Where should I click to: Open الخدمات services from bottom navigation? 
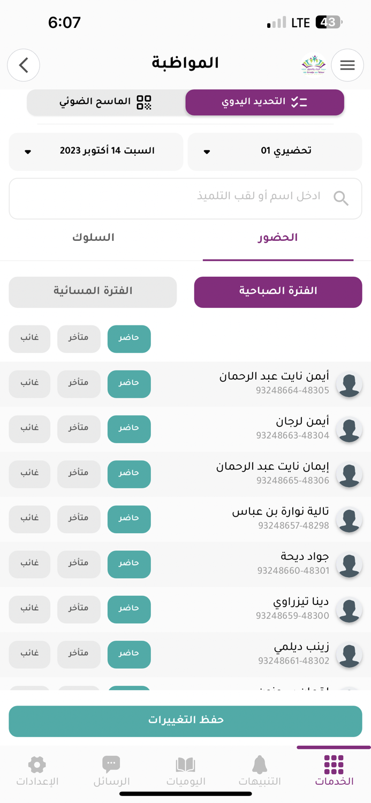[333, 771]
